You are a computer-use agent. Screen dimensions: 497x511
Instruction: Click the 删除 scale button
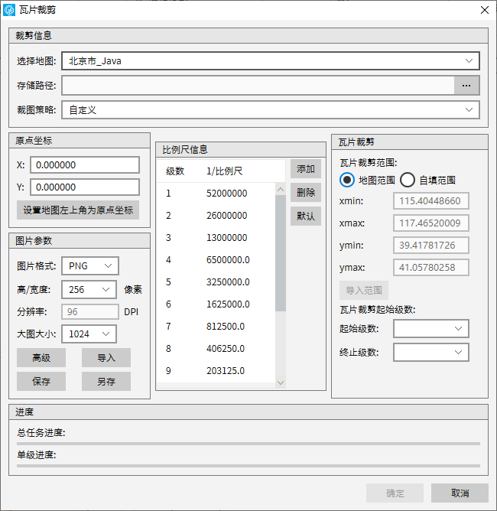point(305,192)
